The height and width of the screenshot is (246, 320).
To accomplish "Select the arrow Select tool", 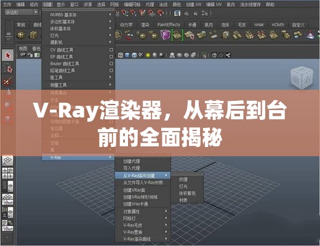I will [8, 55].
